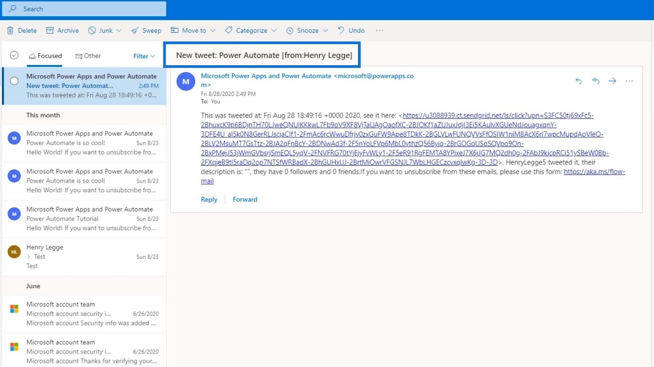Screen dimensions: 654x367
Task: Switch to the Focused inbox tab
Action: (x=45, y=56)
